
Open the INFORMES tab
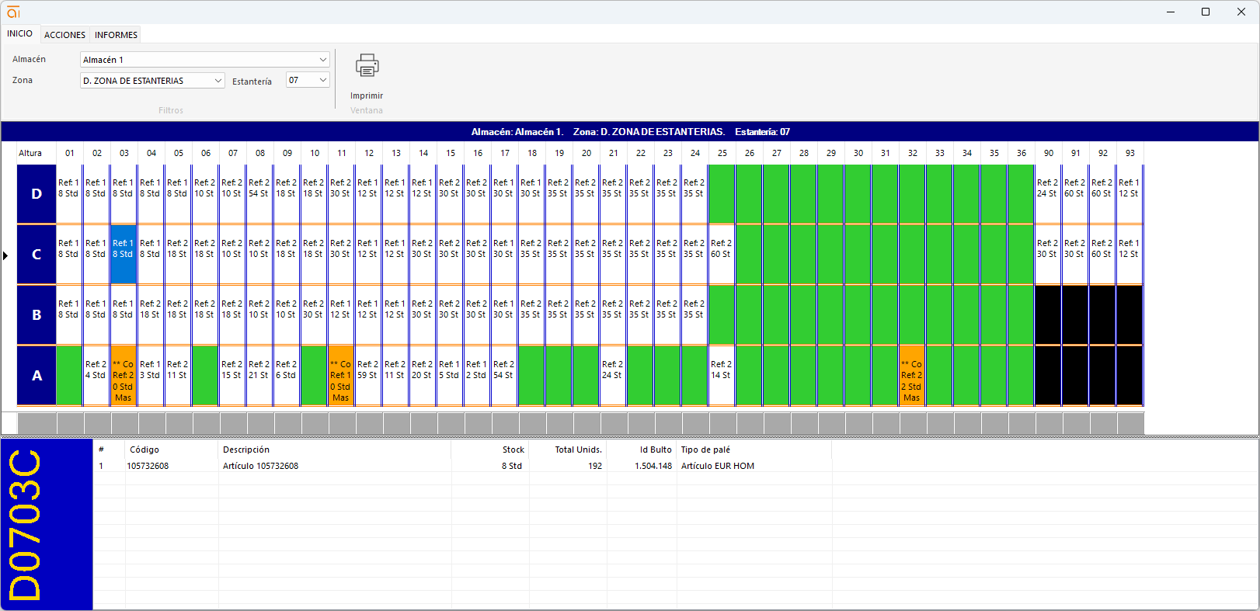(x=116, y=35)
